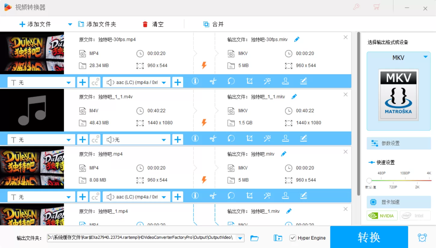436x248 pixels.
Task: Open the rotate tool for 独特吧_1_1.m4v
Action: tap(231, 138)
